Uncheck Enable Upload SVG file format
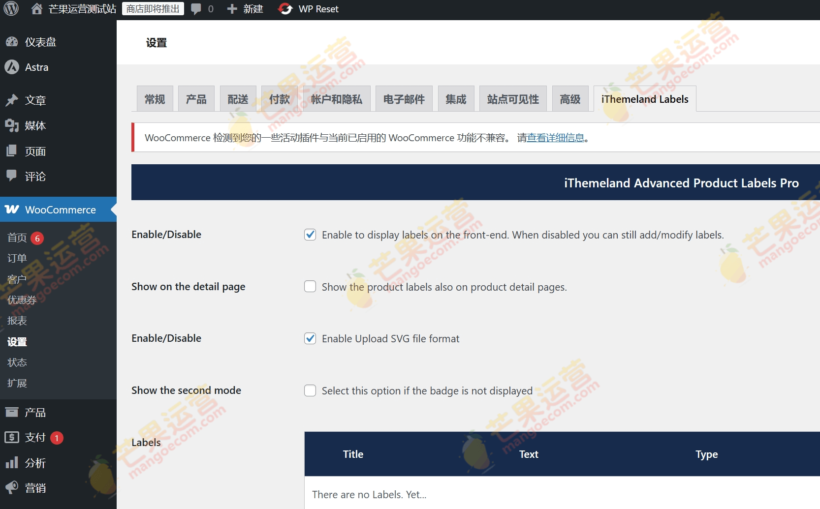820x509 pixels. (310, 338)
